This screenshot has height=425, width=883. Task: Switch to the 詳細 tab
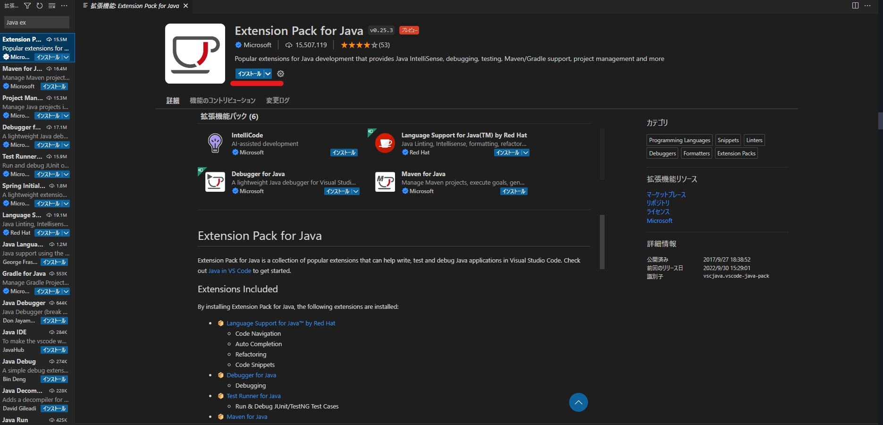(173, 100)
